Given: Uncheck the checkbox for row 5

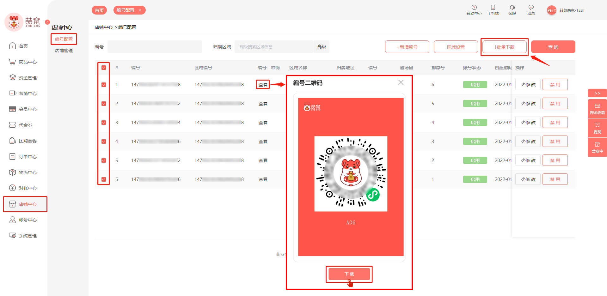Looking at the screenshot, I should pos(104,160).
